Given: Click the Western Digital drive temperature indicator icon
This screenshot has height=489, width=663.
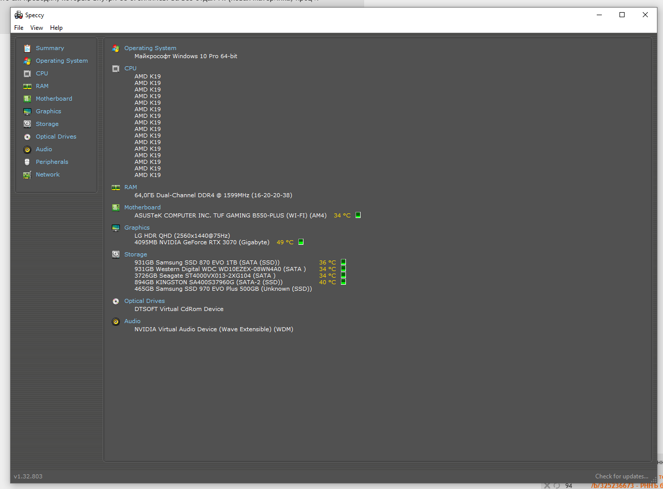Looking at the screenshot, I should tap(343, 269).
